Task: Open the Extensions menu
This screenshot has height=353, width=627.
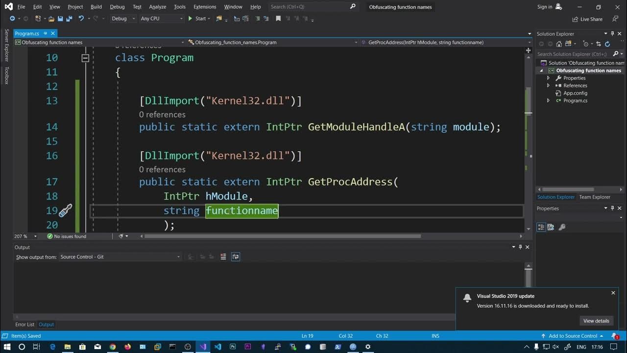Action: (x=205, y=7)
